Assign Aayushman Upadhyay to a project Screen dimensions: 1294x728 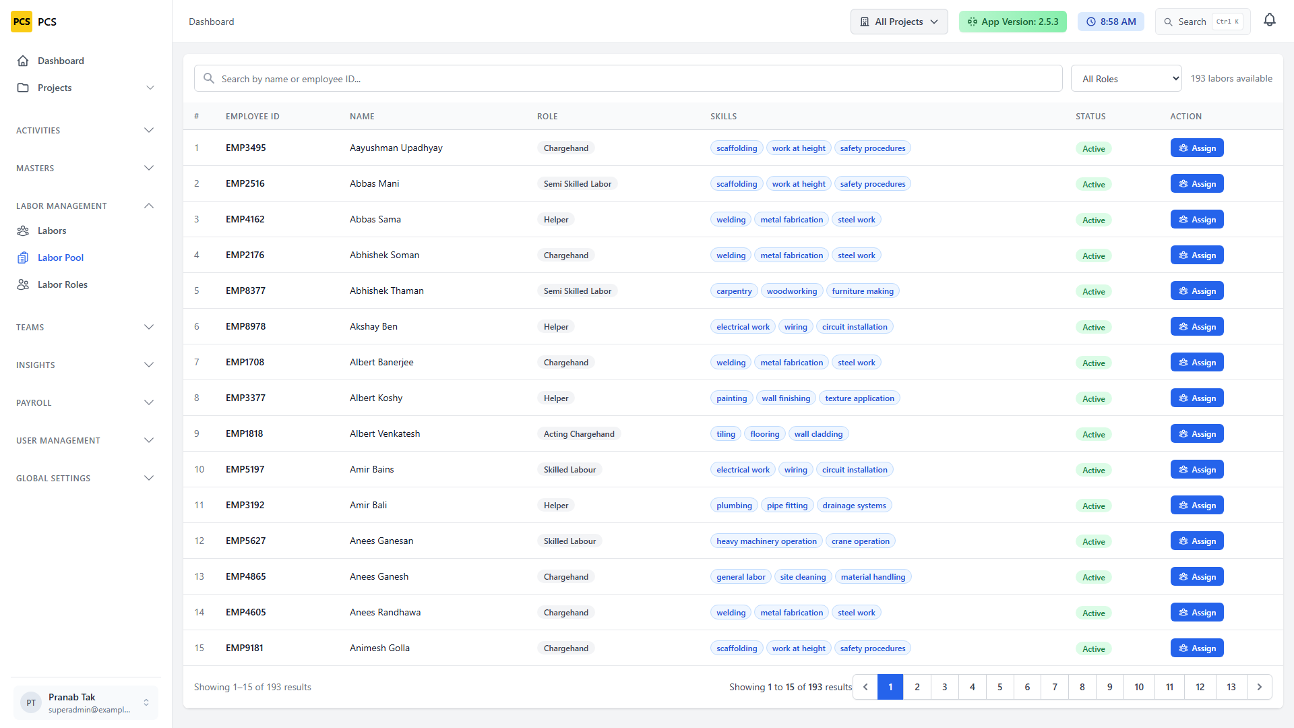point(1197,148)
